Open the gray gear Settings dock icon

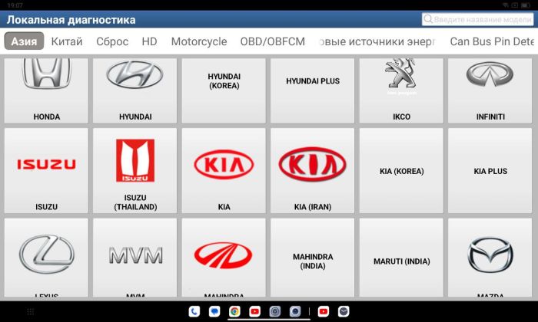(x=275, y=311)
